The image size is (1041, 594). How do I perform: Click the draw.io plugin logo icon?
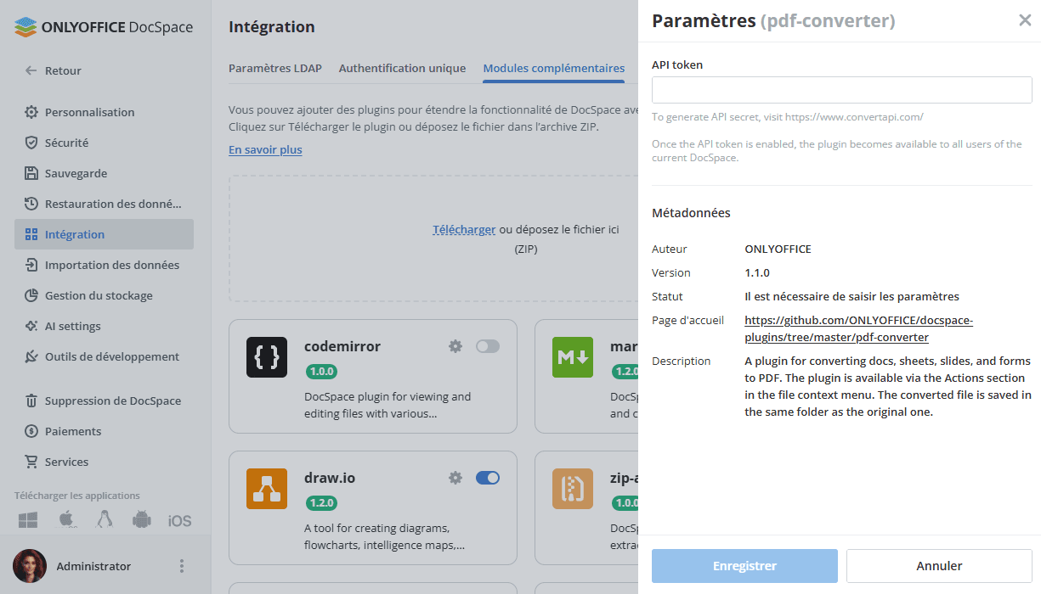tap(267, 489)
